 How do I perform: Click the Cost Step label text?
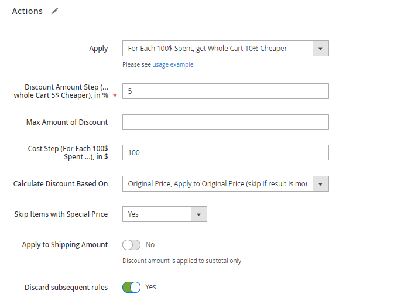pyautogui.click(x=68, y=153)
